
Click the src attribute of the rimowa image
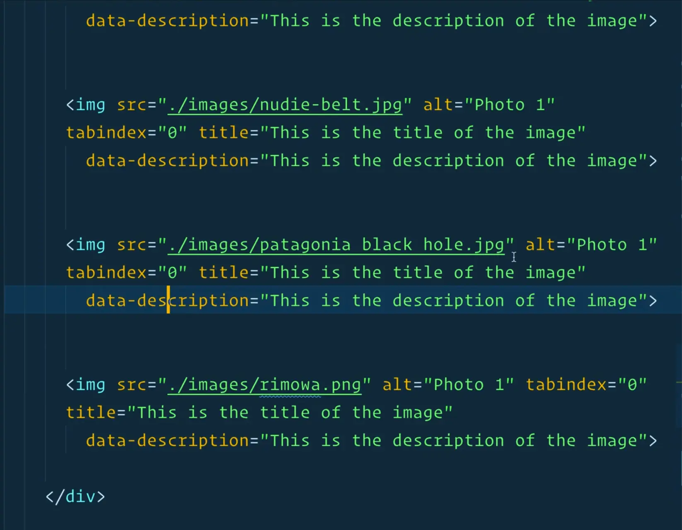[131, 385]
